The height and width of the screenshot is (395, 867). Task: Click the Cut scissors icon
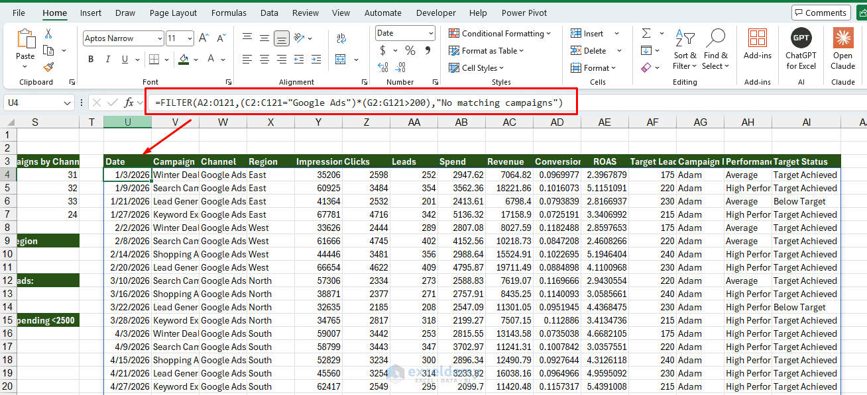click(48, 34)
